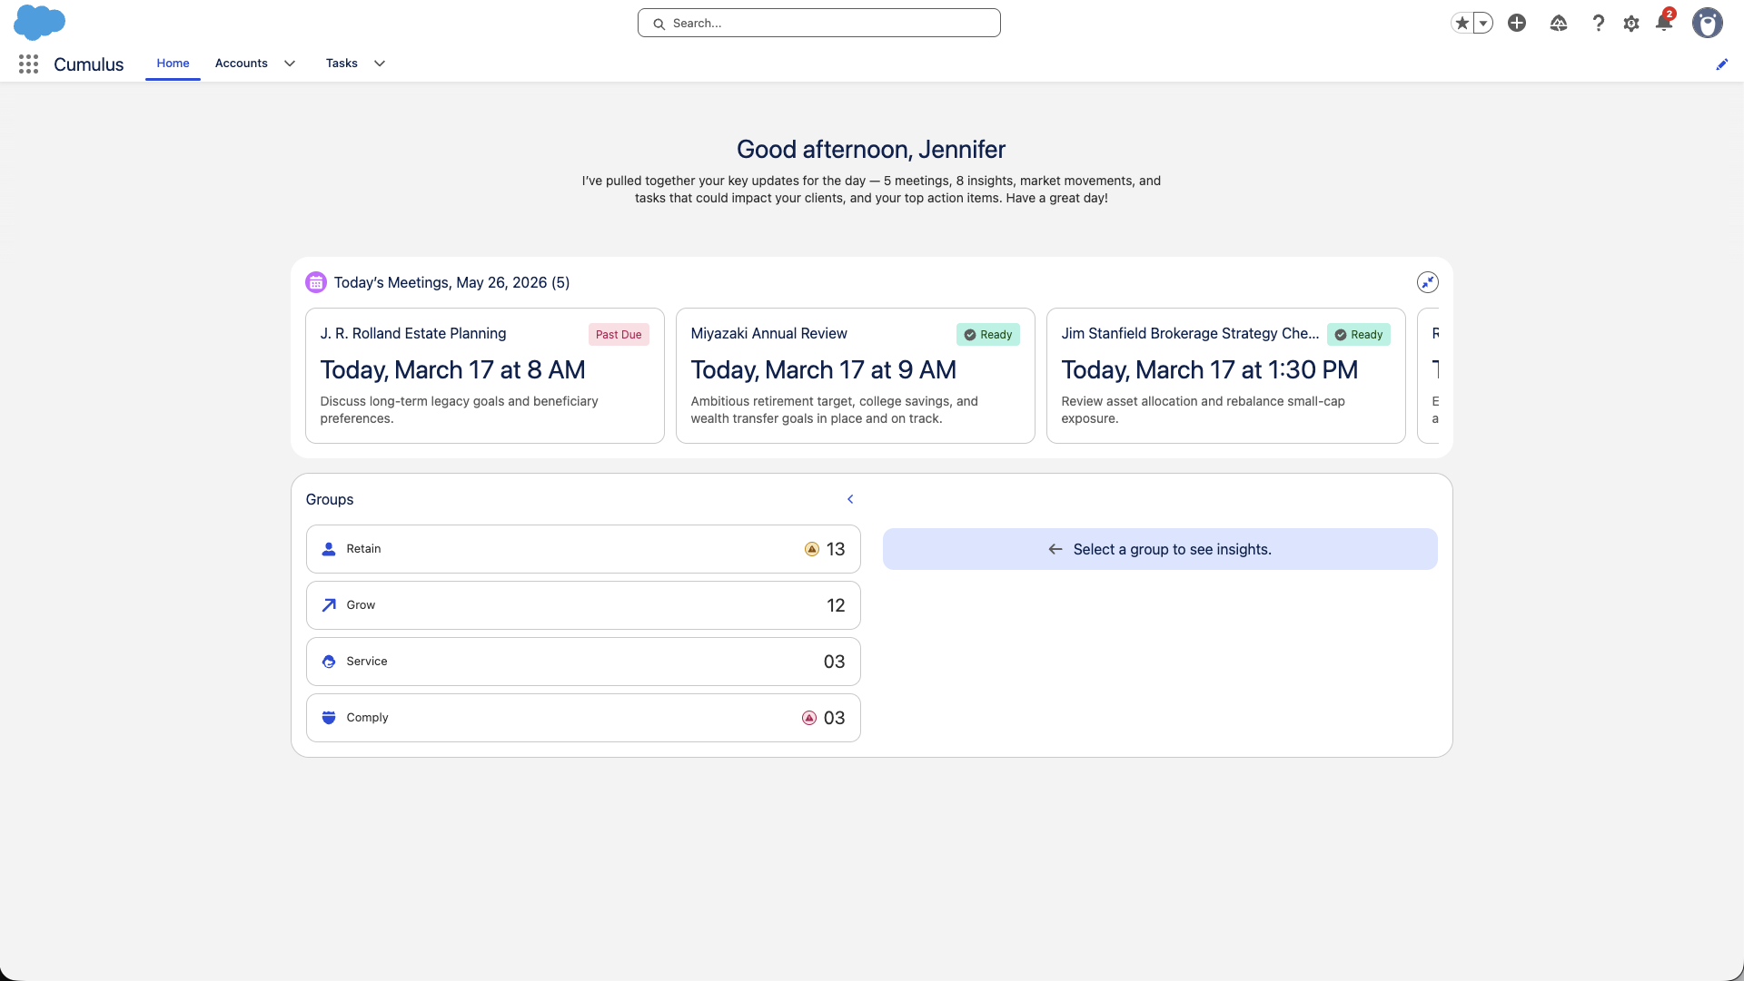Switch to the Home tab
This screenshot has height=981, width=1744.
point(173,63)
